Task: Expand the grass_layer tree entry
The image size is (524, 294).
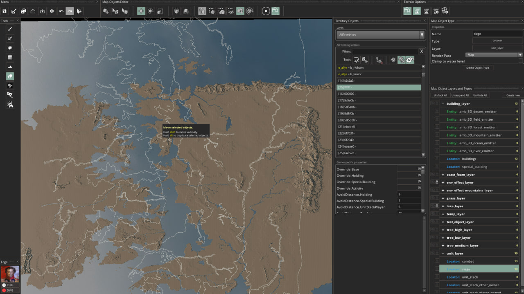Action: (443, 198)
